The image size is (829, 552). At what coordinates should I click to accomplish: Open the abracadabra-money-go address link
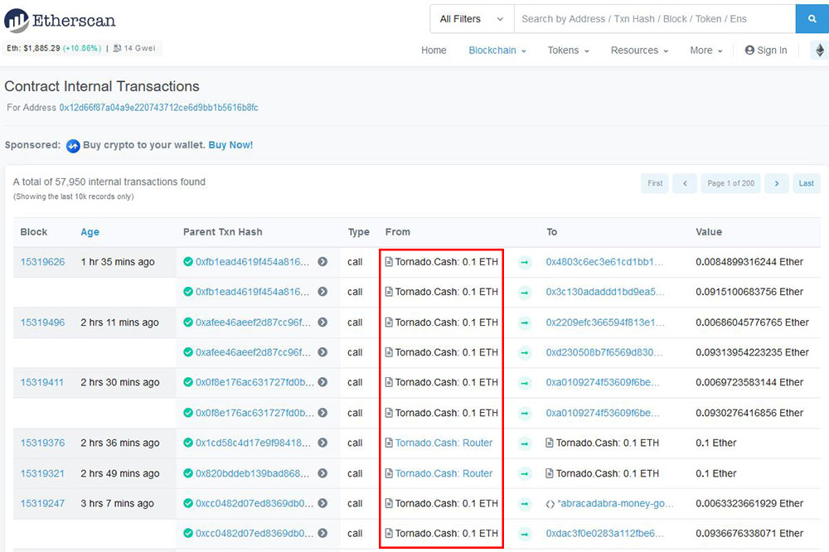(616, 503)
